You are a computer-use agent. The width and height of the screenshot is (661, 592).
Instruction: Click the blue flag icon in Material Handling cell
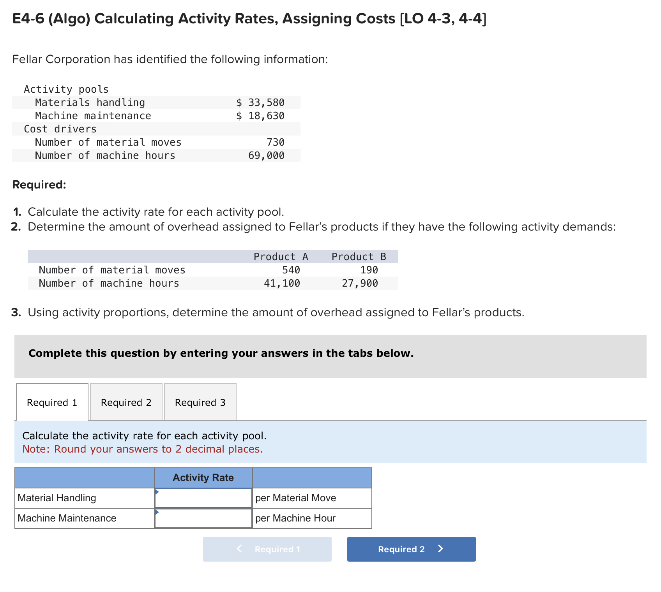click(157, 492)
